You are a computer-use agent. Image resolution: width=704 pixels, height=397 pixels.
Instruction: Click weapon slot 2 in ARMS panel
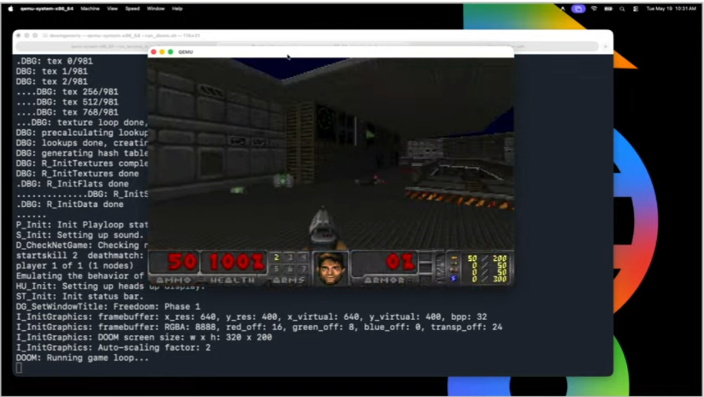coord(276,257)
